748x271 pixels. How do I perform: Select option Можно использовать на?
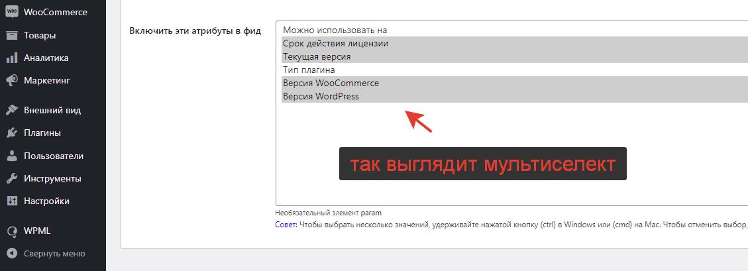click(x=335, y=30)
